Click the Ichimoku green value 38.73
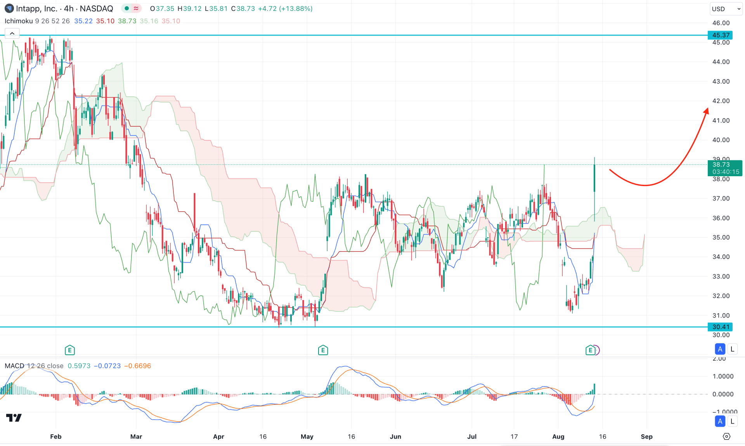The height and width of the screenshot is (446, 745). point(127,21)
